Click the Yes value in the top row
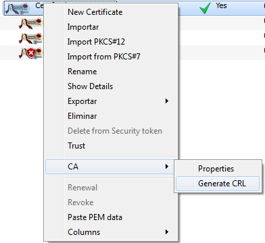Viewport: 265px width, 243px height. (221, 5)
